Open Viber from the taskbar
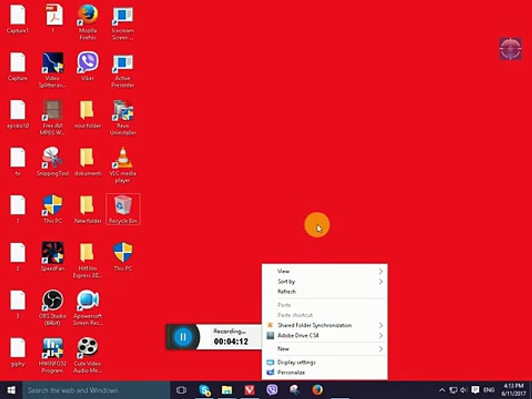 [x=272, y=390]
